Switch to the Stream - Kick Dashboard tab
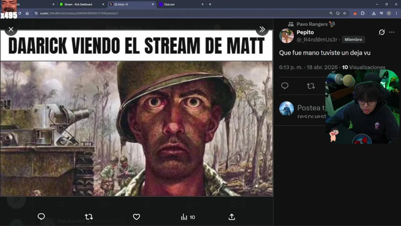 pyautogui.click(x=78, y=4)
